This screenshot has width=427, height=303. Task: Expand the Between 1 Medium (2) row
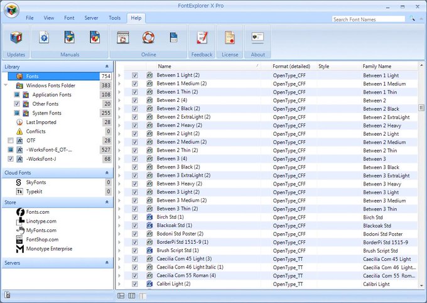119,84
